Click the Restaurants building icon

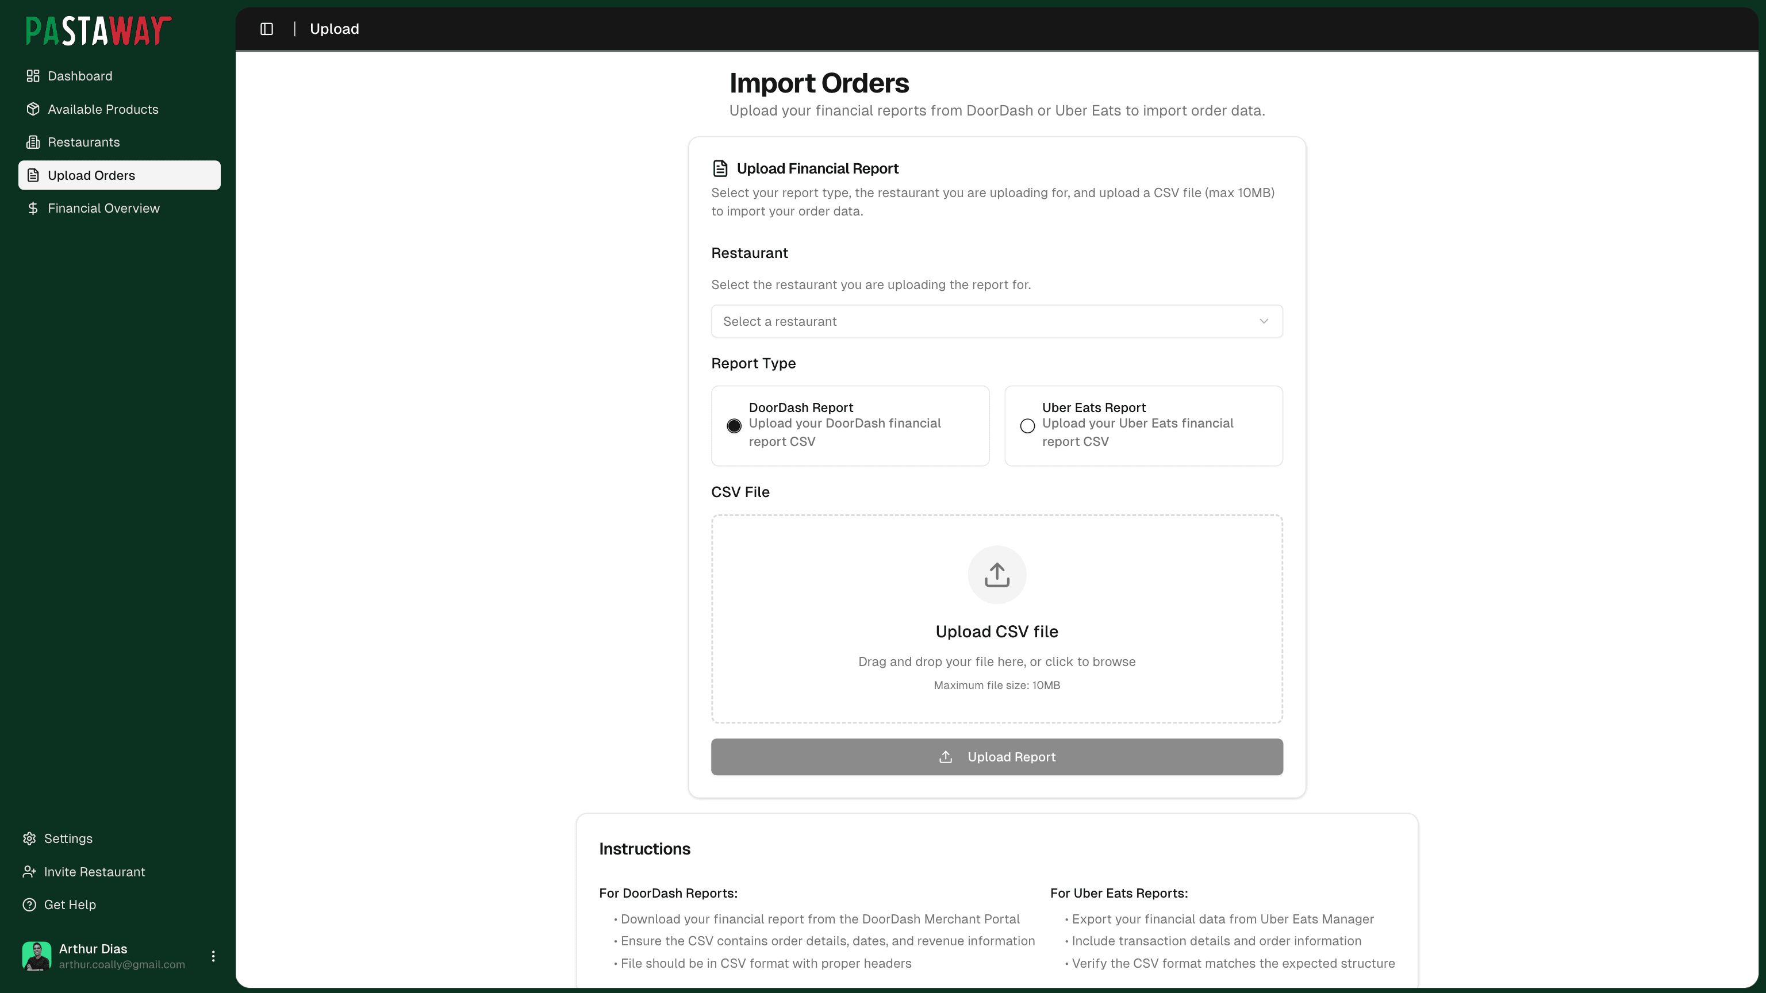pyautogui.click(x=33, y=142)
